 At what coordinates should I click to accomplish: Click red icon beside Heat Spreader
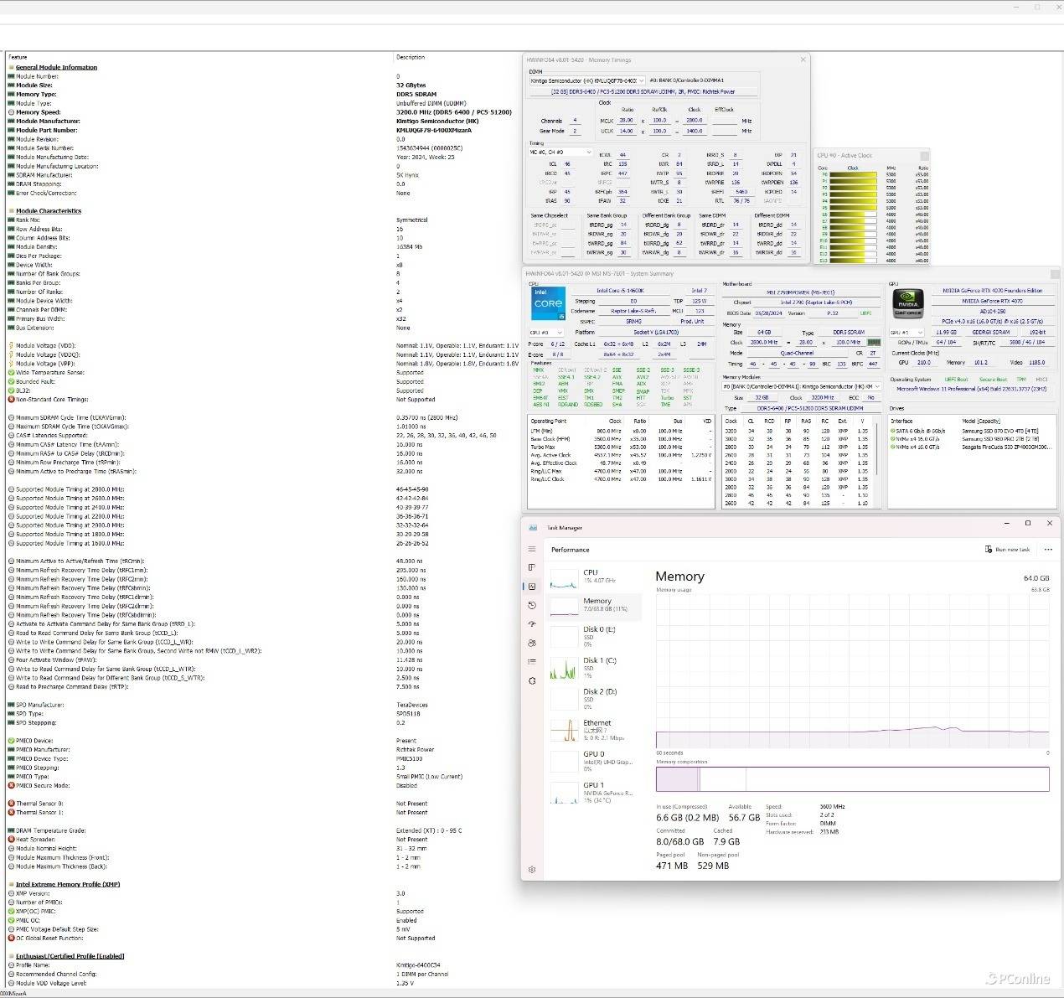[11, 840]
